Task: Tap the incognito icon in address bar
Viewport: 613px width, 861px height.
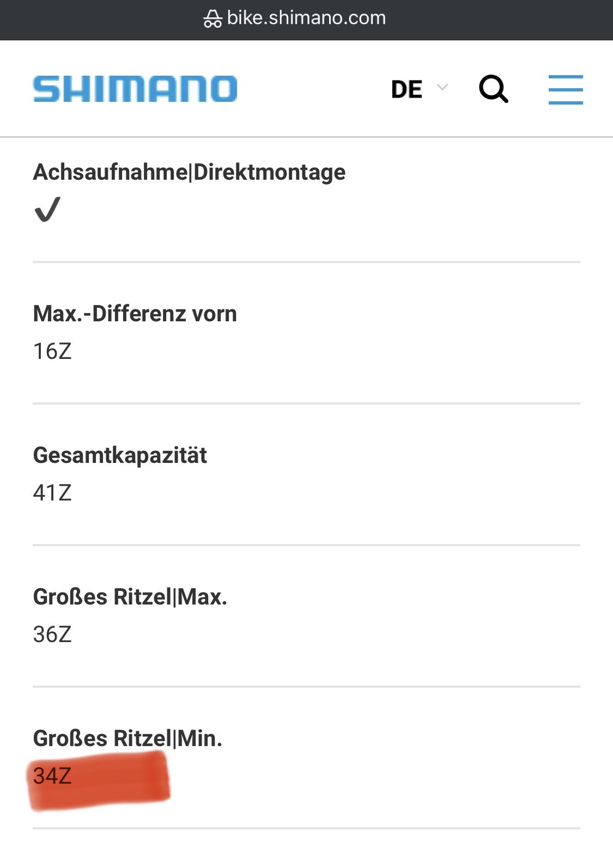Action: tap(213, 19)
